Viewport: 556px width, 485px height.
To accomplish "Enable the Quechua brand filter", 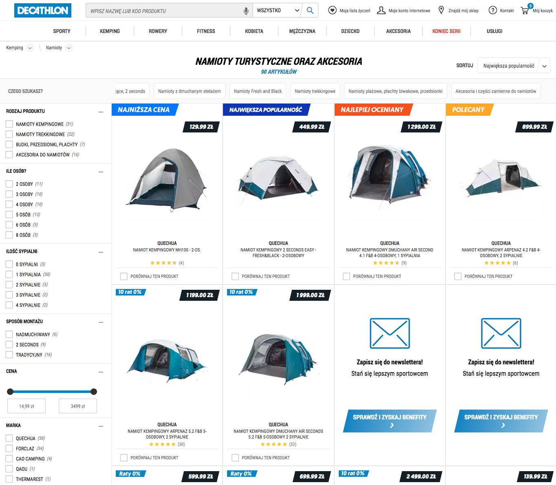I will point(9,438).
